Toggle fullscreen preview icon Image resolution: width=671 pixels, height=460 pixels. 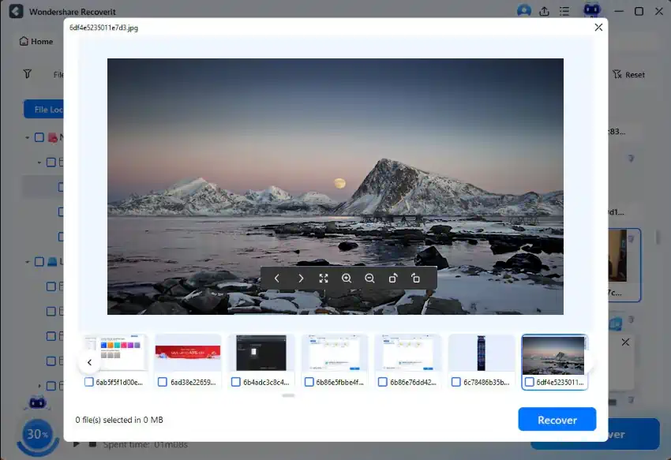(324, 279)
